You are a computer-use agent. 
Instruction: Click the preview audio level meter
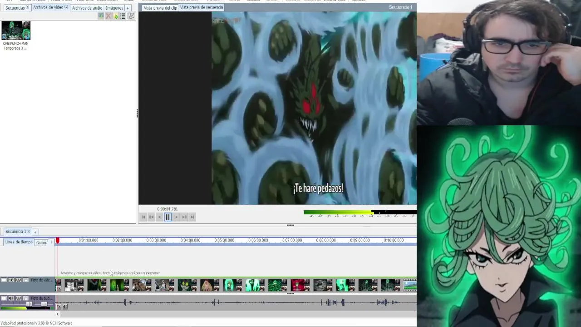pos(360,212)
